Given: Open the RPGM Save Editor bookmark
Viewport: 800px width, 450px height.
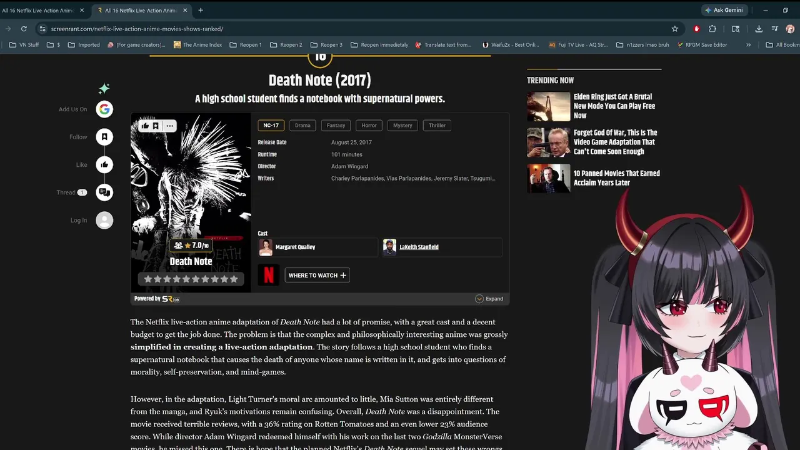Looking at the screenshot, I should pyautogui.click(x=701, y=45).
